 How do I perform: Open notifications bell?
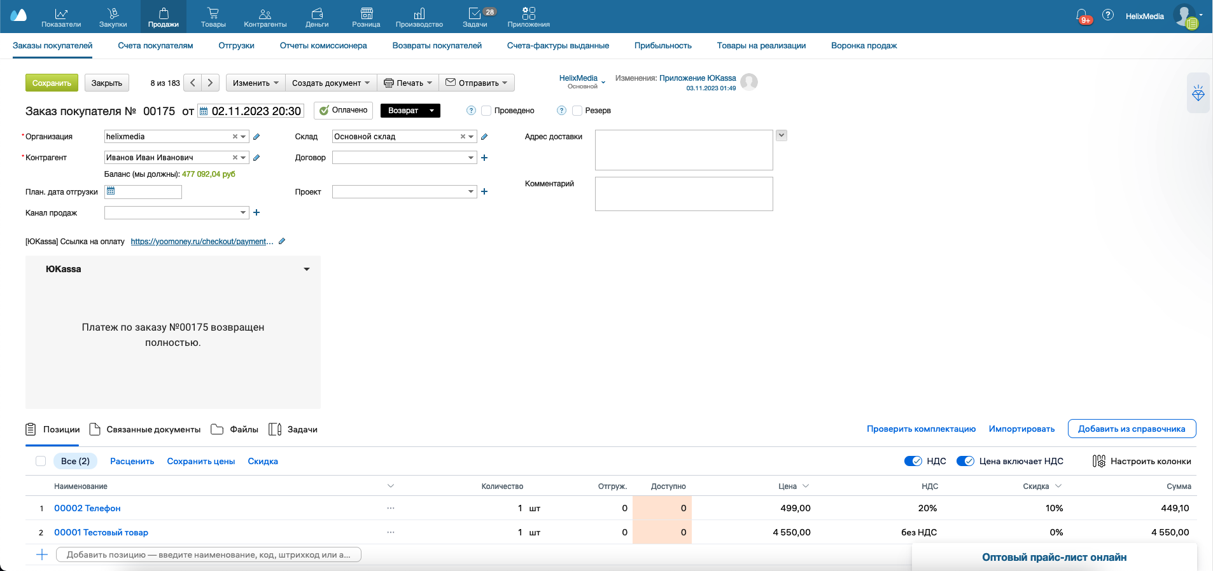1082,15
